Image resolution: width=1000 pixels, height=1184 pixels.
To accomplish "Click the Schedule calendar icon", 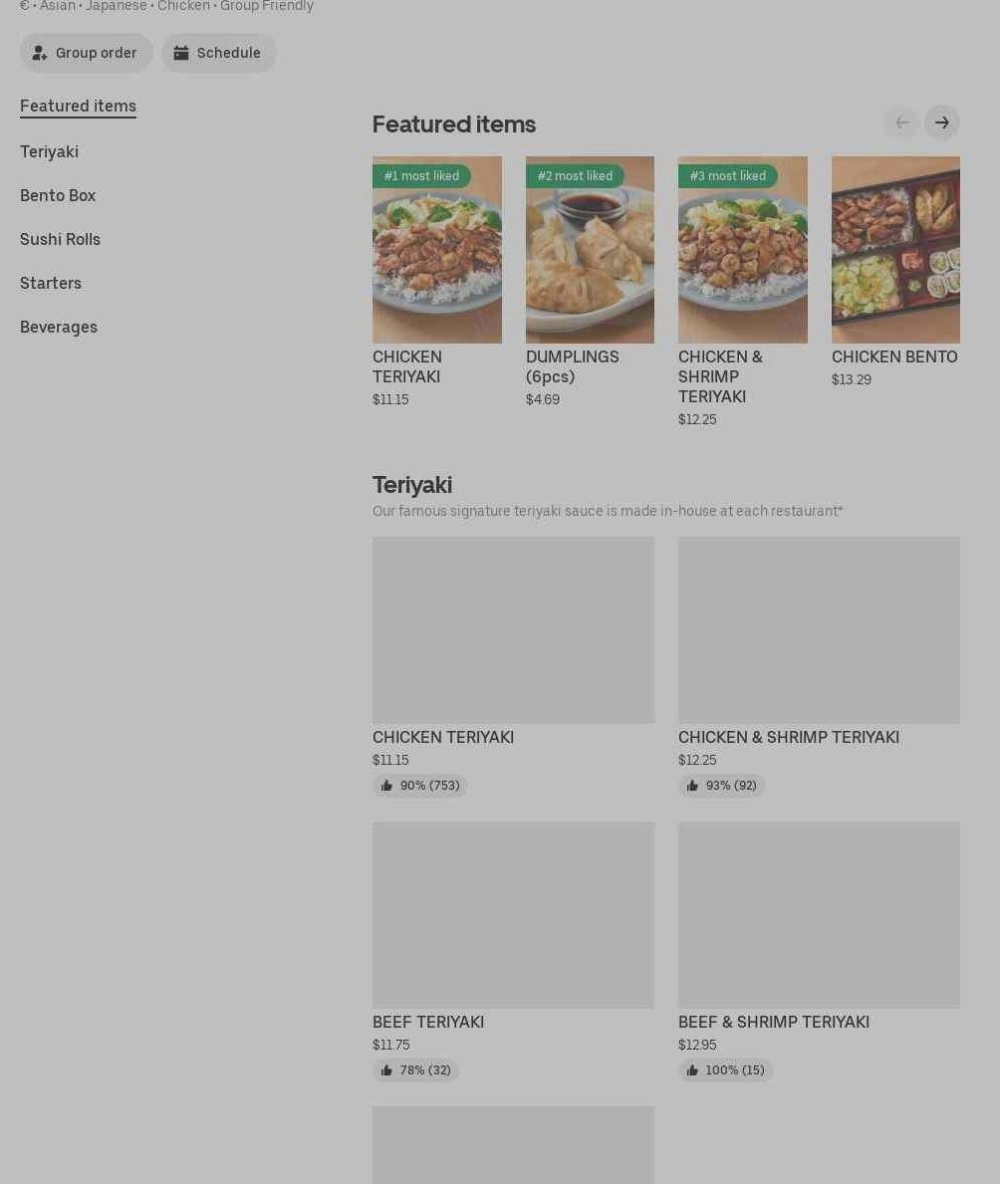I will (180, 53).
